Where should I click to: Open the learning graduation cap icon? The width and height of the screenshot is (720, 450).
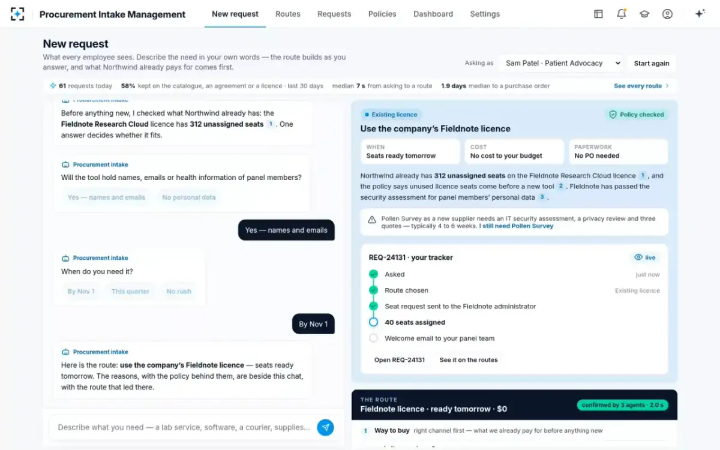coord(644,14)
